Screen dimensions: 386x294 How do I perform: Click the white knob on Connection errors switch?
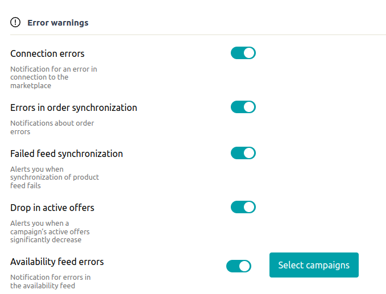(249, 53)
